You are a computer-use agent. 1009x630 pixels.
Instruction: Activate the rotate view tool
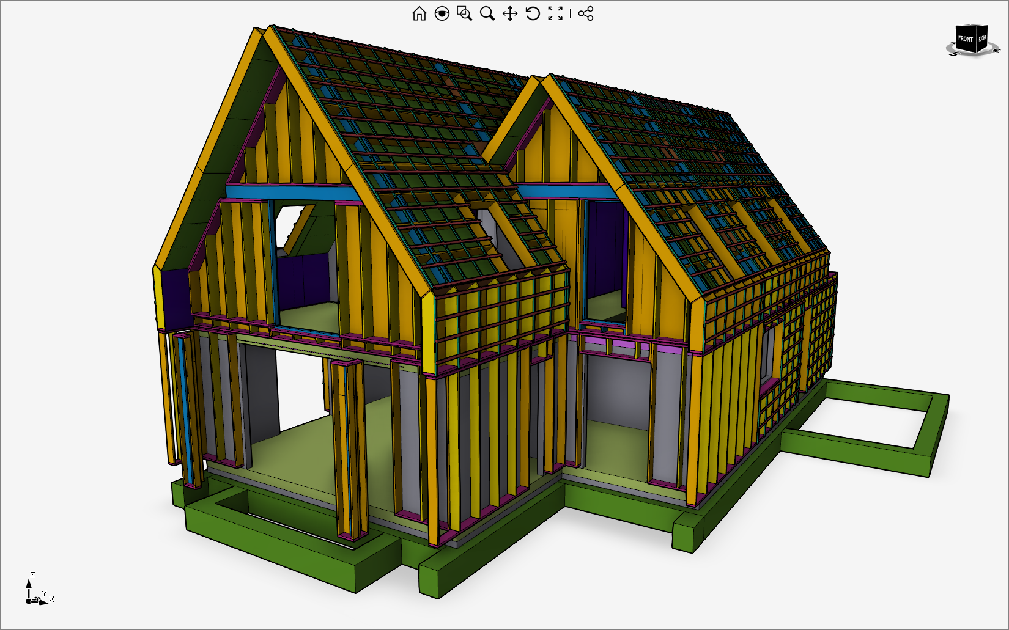click(533, 13)
